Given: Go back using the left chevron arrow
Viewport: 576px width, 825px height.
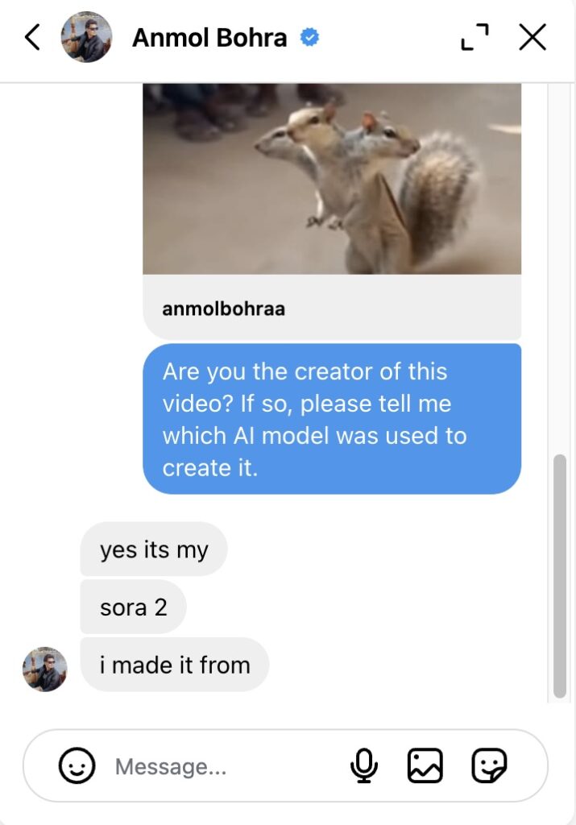Looking at the screenshot, I should point(32,37).
